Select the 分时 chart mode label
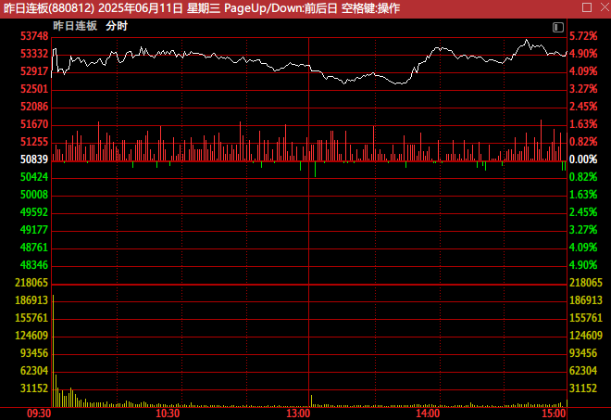 [117, 26]
